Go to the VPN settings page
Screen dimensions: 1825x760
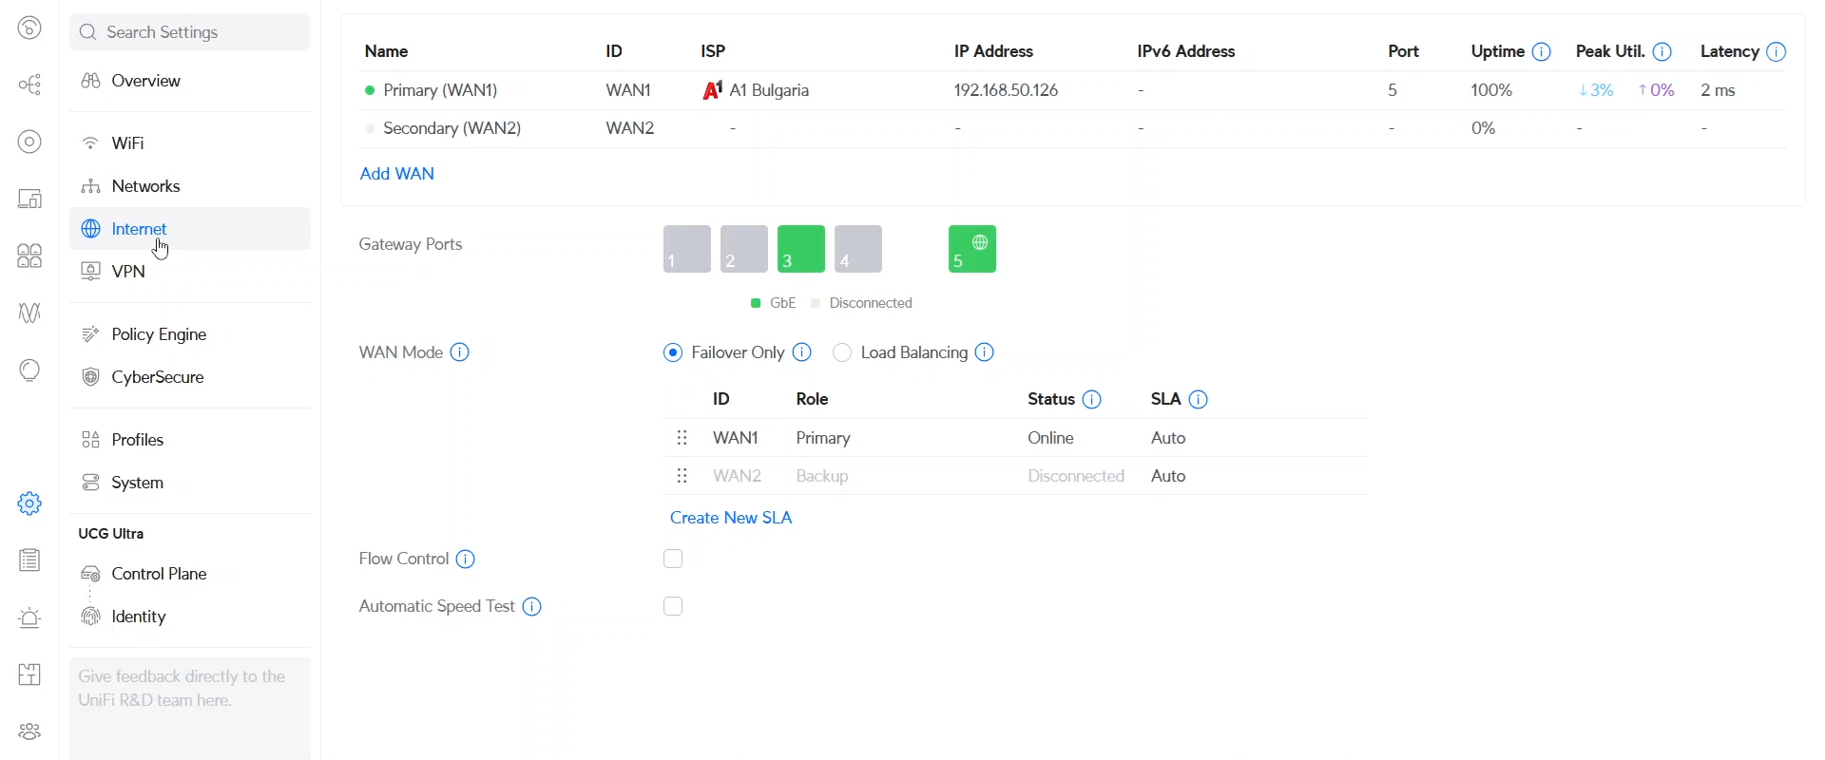(128, 272)
